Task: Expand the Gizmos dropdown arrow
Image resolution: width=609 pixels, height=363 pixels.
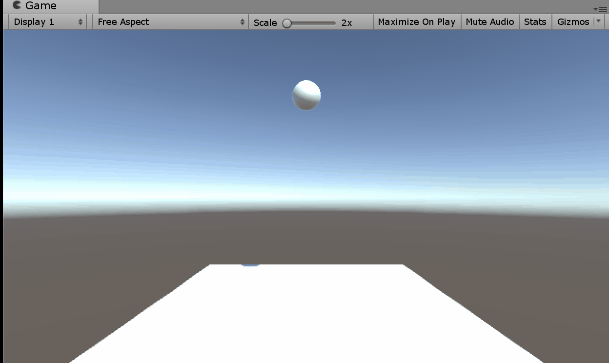Action: point(599,21)
